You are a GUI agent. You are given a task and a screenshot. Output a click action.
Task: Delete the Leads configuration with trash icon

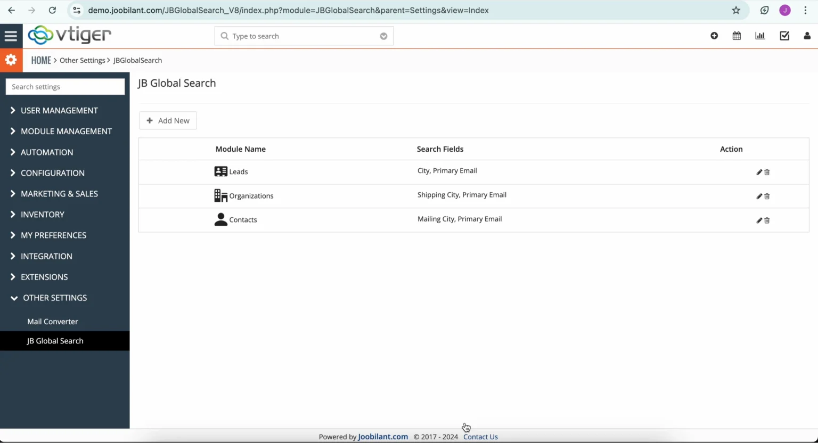[x=767, y=172]
